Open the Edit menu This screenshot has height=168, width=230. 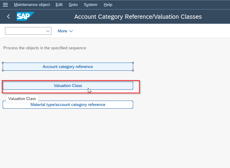[x=59, y=5]
